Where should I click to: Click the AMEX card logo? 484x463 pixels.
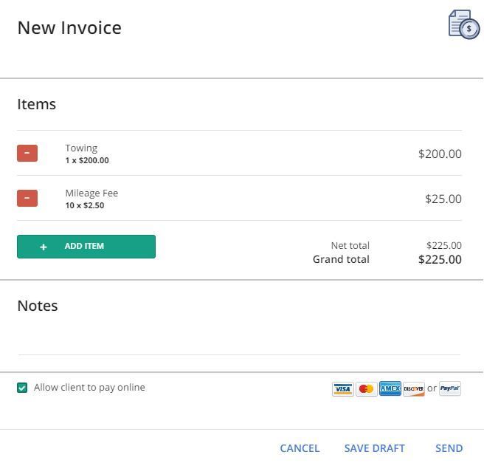[390, 388]
